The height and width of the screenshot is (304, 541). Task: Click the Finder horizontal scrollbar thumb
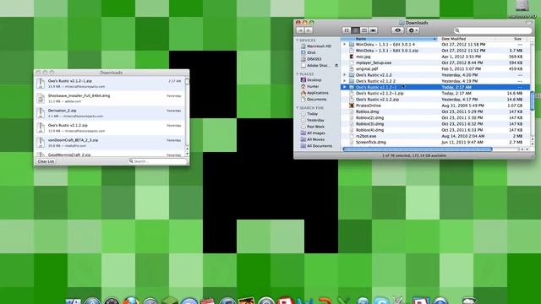pyautogui.click(x=418, y=149)
